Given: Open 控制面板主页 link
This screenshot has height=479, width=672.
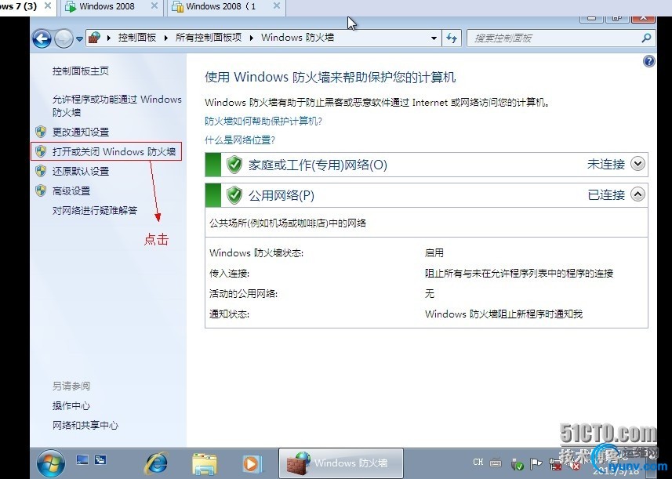Looking at the screenshot, I should click(81, 71).
